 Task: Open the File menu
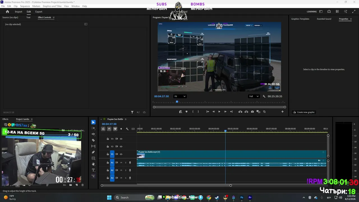coord(3,6)
